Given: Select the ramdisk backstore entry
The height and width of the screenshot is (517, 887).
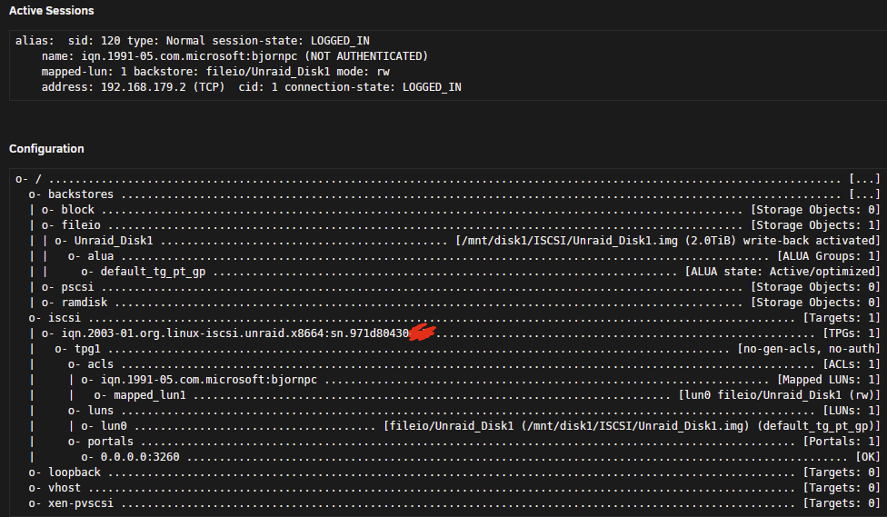Looking at the screenshot, I should click(x=85, y=302).
